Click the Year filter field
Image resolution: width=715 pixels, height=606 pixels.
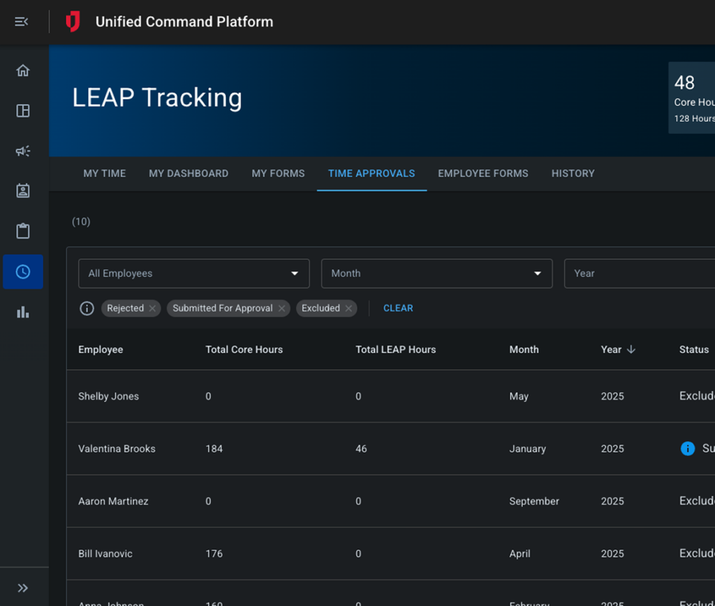coord(640,274)
